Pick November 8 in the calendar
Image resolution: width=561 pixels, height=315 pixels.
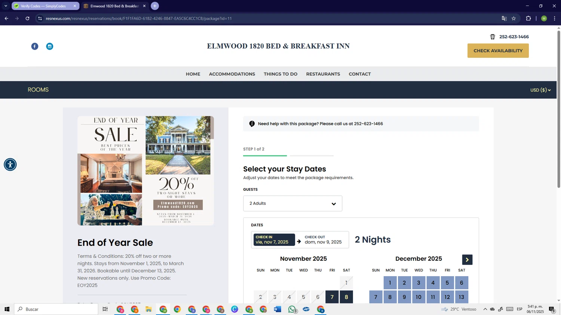[346, 297]
